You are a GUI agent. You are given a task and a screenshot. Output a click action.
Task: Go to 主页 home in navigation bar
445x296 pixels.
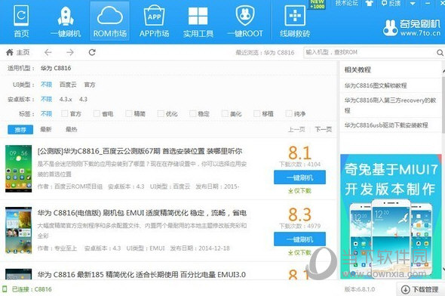point(18,52)
